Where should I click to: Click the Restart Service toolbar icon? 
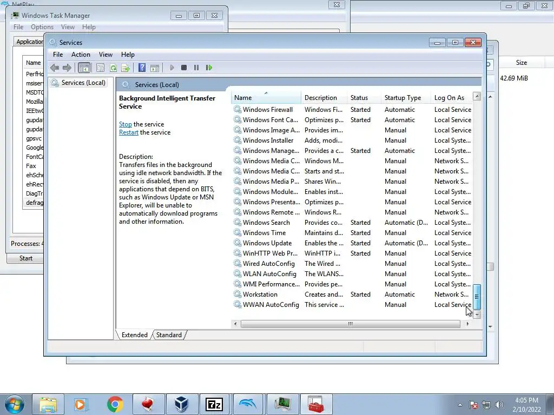coord(209,68)
